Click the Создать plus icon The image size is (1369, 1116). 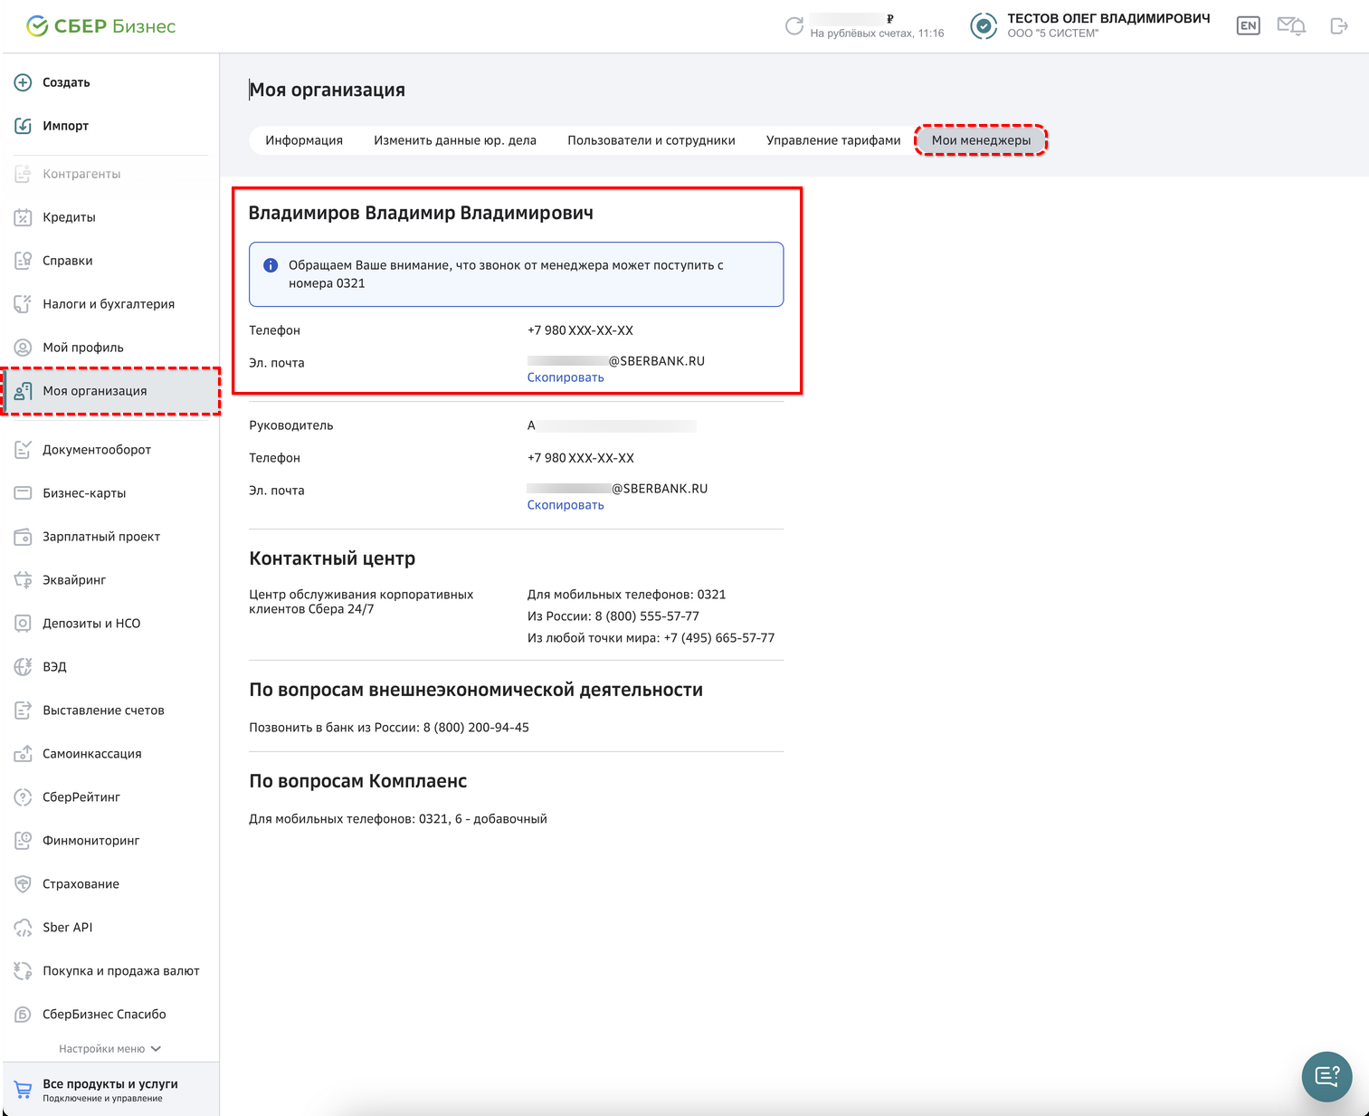pyautogui.click(x=24, y=82)
